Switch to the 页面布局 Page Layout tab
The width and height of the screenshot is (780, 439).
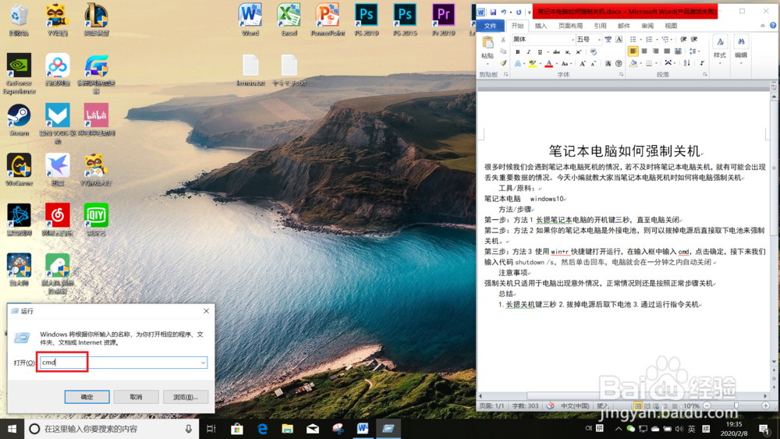[571, 26]
